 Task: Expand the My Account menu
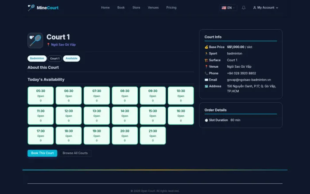point(266,8)
